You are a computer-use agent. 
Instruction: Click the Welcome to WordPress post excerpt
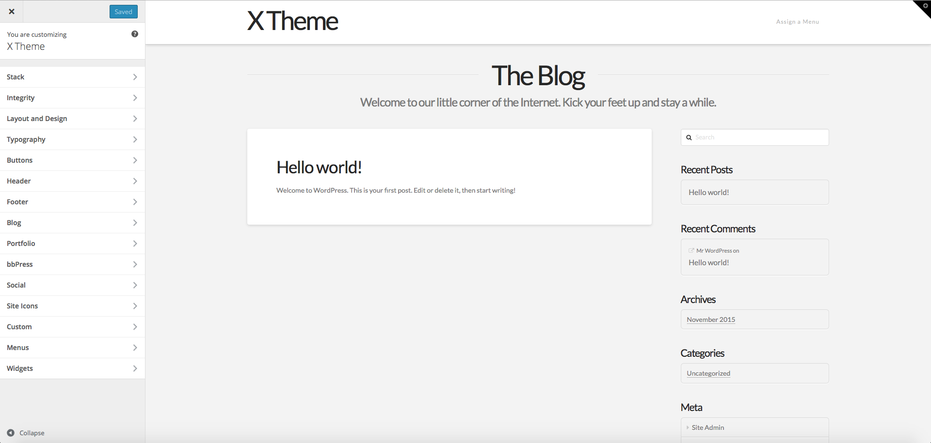pos(396,190)
